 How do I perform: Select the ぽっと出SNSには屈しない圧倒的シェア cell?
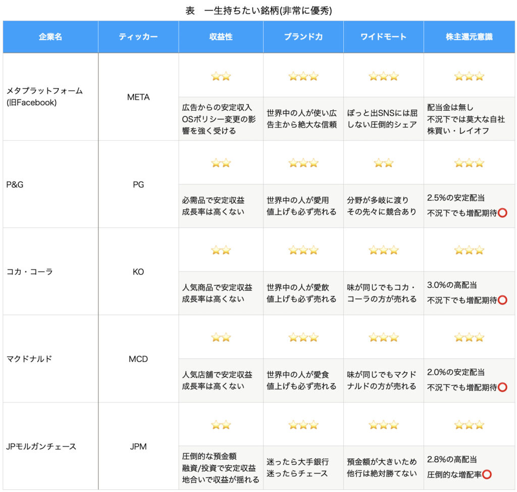(x=384, y=119)
